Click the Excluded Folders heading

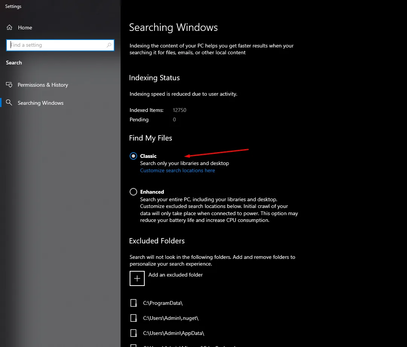click(x=157, y=241)
